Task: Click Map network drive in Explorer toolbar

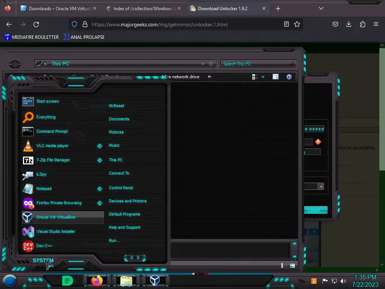Action: (183, 77)
